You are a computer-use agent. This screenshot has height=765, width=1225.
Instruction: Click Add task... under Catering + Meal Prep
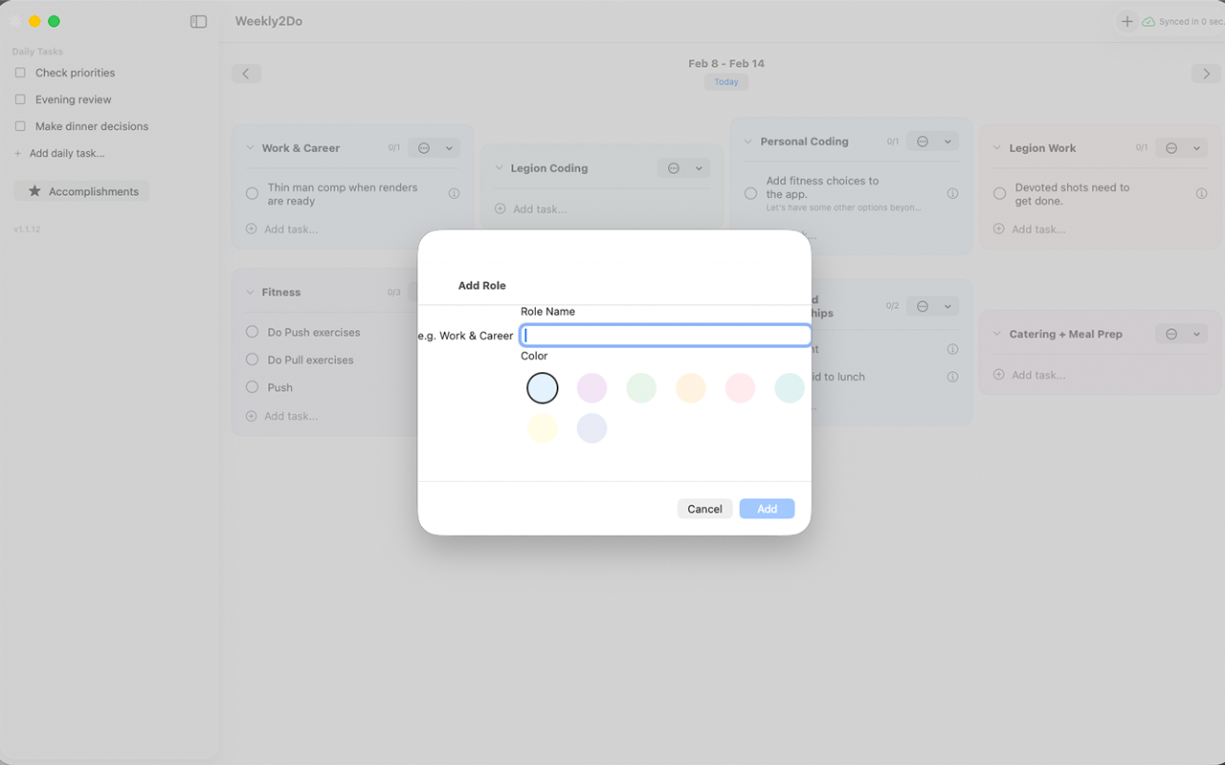click(x=1038, y=375)
